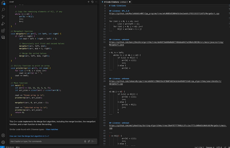This screenshot has width=230, height=148.
Task: Open the Search view
Action: (3, 10)
